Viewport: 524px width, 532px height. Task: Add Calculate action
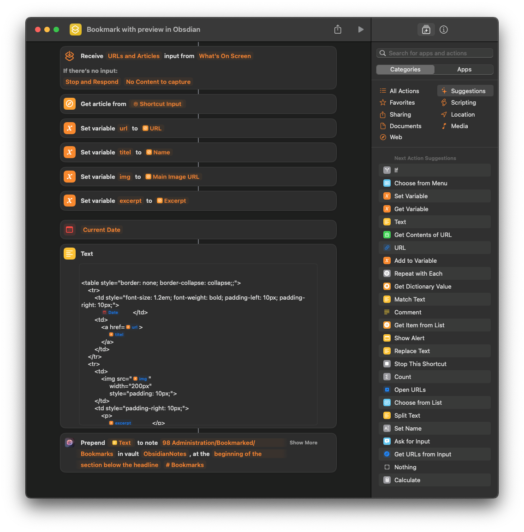(x=435, y=480)
